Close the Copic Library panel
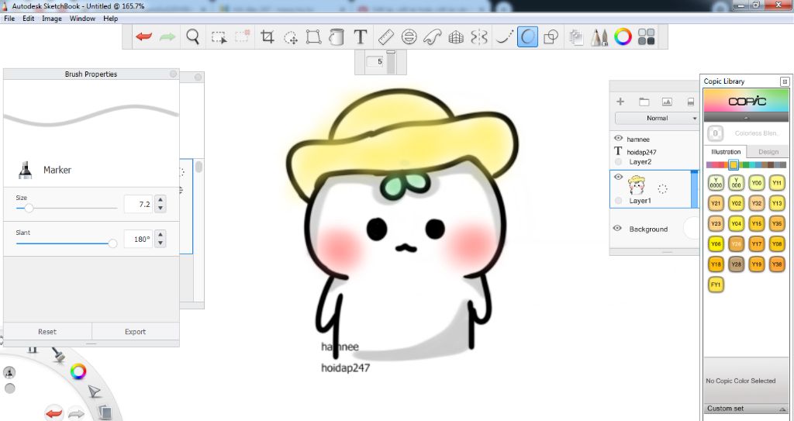The width and height of the screenshot is (794, 421). tap(785, 81)
